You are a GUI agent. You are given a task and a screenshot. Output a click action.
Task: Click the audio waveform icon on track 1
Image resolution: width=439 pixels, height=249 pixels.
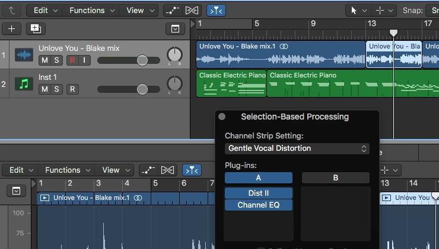24,56
